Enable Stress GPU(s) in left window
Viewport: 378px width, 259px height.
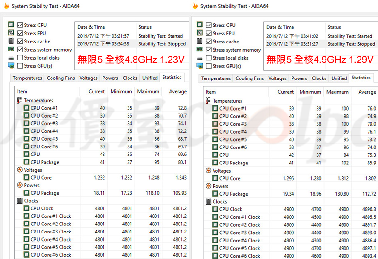point(20,66)
